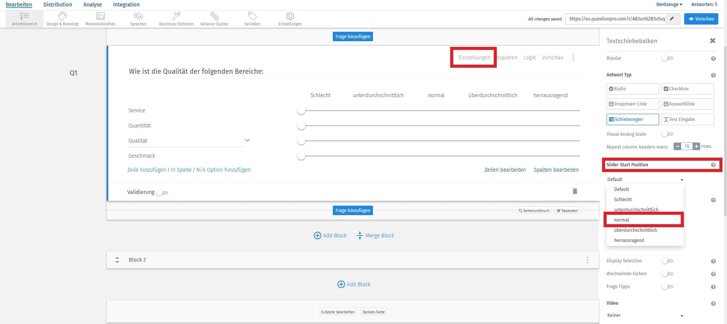Click the top Frage hinzufügen button
Viewport: 727px width, 324px height.
[353, 36]
